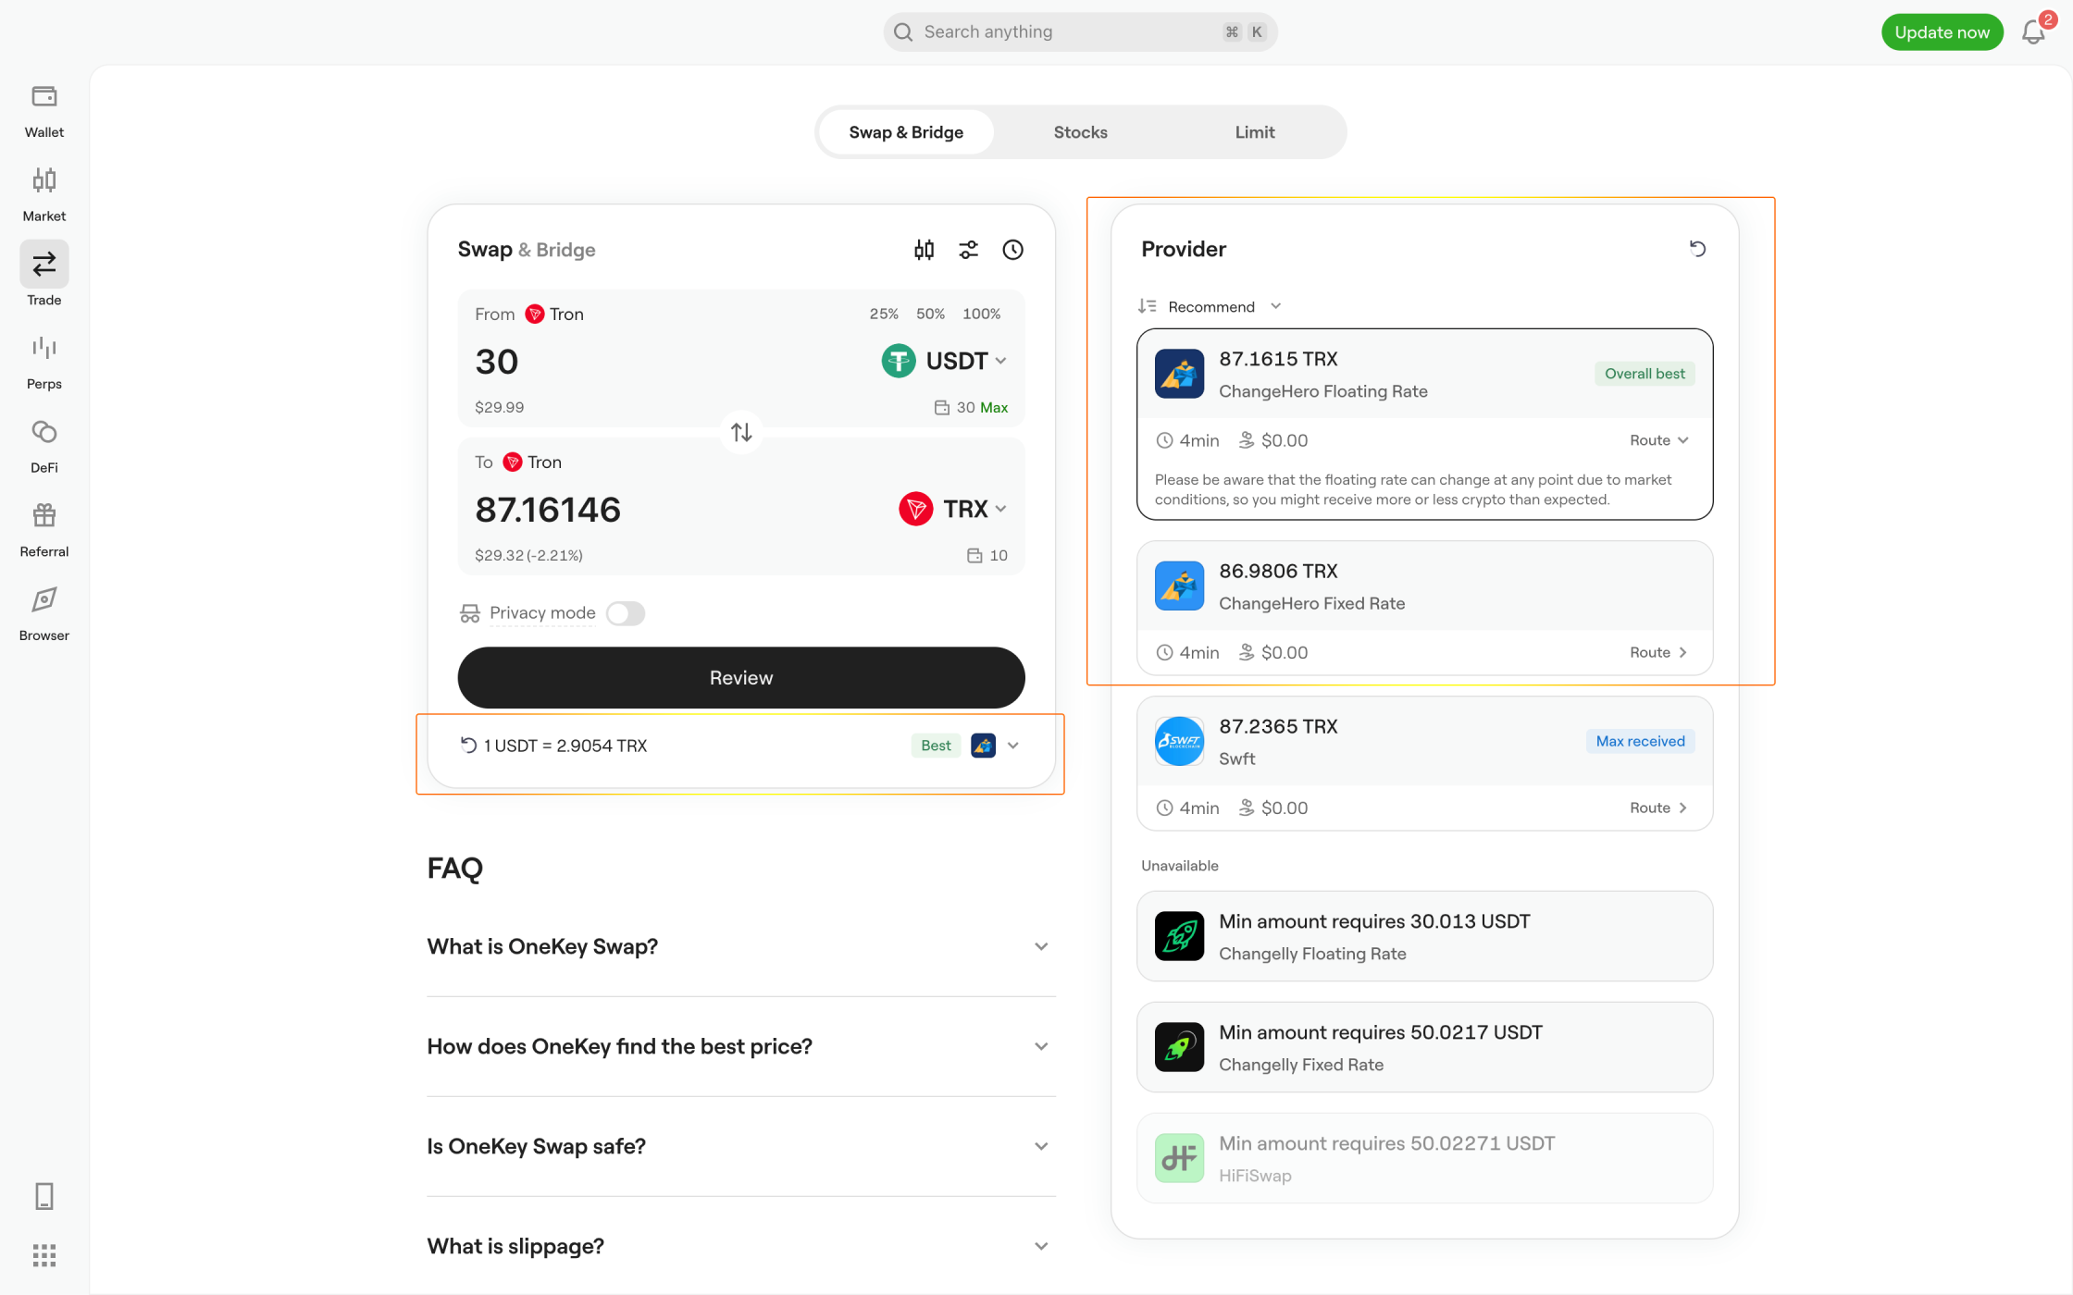
Task: Open the Browser compass icon
Action: [x=43, y=599]
